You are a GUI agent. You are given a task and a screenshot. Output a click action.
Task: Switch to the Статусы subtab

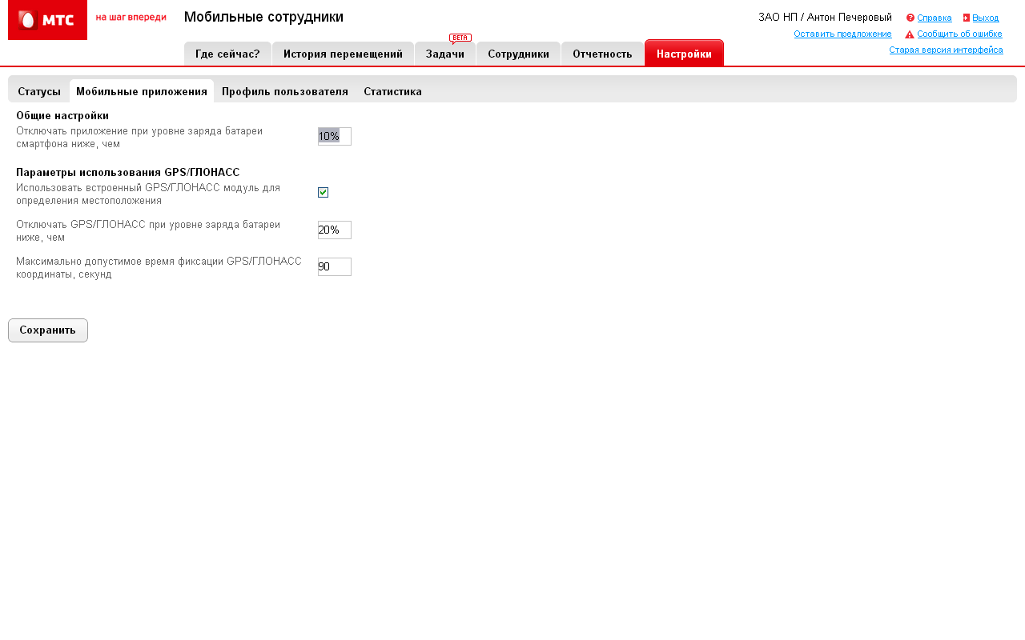39,91
